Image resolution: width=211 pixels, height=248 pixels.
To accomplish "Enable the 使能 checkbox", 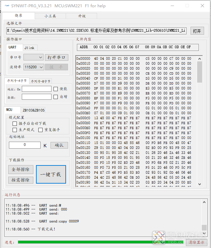I will (x=55, y=89).
